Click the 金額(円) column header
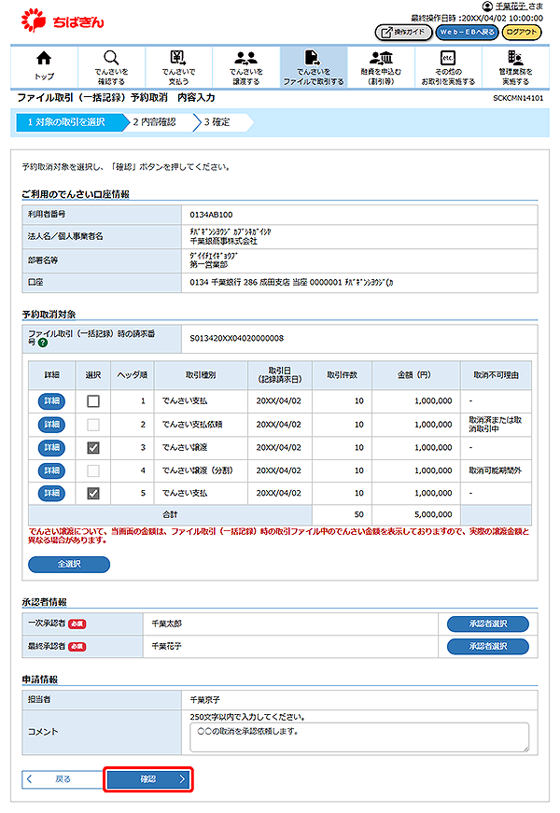The height and width of the screenshot is (813, 560). (416, 375)
